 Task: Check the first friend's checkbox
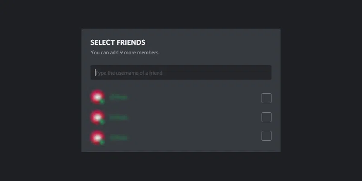tap(267, 98)
